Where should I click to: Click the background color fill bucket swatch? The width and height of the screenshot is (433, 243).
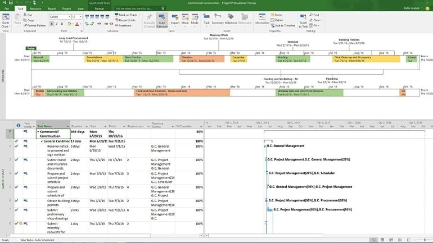pyautogui.click(x=69, y=24)
